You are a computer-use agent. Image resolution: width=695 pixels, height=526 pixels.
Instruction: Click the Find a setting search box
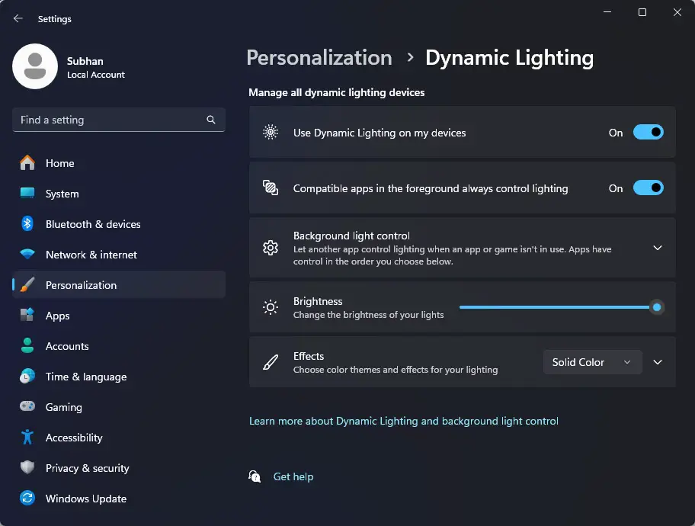(119, 120)
